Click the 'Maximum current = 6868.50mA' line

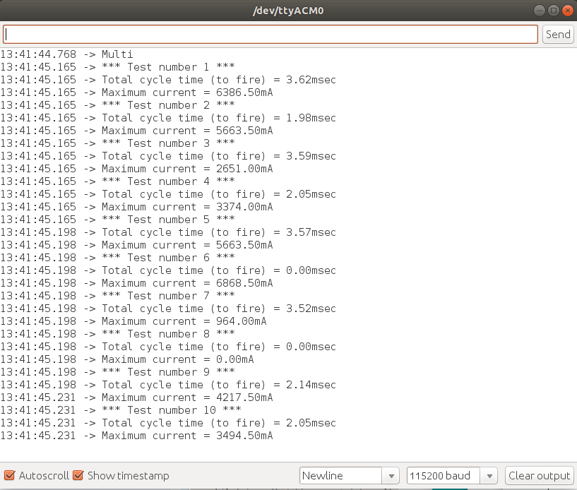click(187, 283)
